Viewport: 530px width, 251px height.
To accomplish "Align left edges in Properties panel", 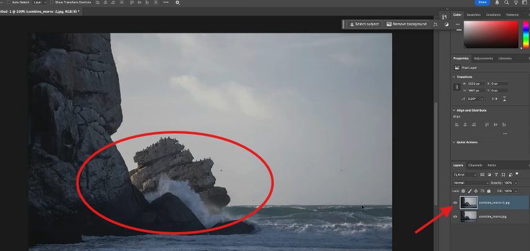I will coord(457,125).
